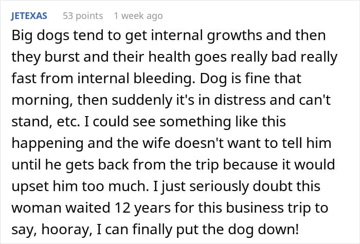
Task: Click the line starting 'morning, then suddenly'
Action: (x=171, y=100)
